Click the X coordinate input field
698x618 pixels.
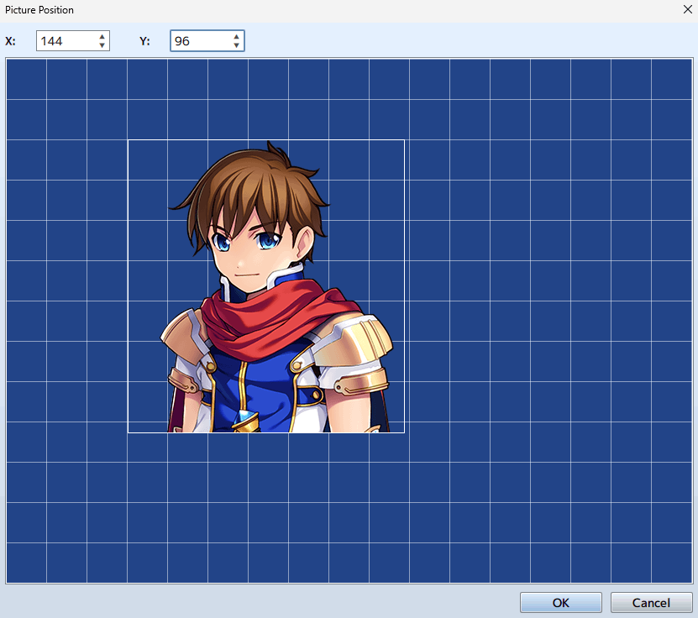coord(66,41)
